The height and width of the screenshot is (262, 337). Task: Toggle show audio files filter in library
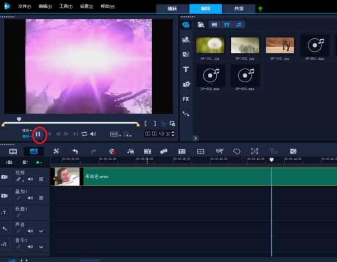click(240, 25)
